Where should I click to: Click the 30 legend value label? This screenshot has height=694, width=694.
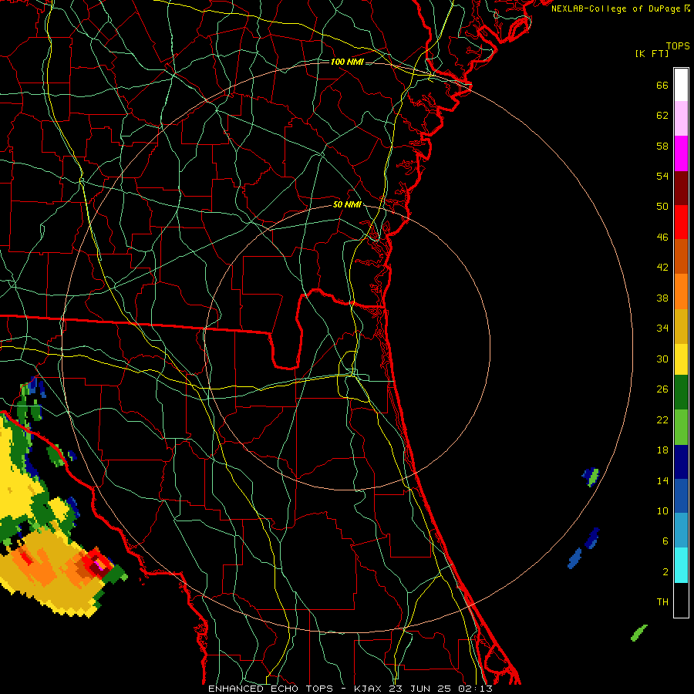pyautogui.click(x=662, y=359)
